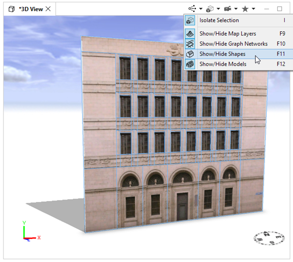Close the 3D View tab
Image resolution: width=293 pixels, height=262 pixels.
click(x=48, y=9)
